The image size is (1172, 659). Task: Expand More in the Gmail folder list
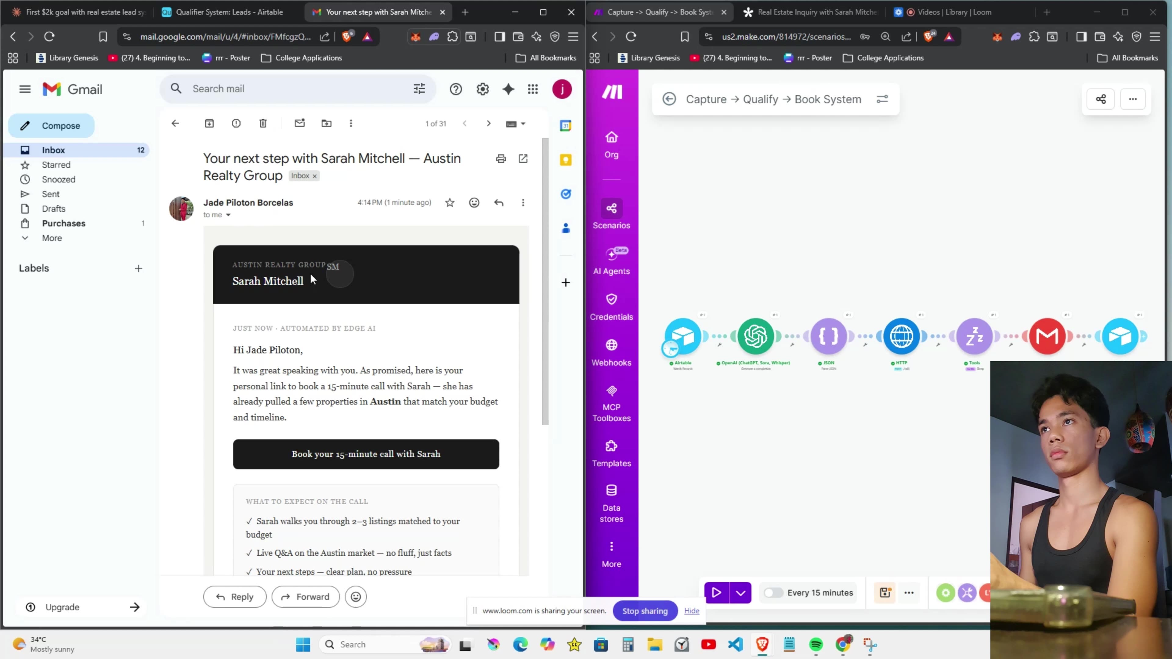coord(52,238)
